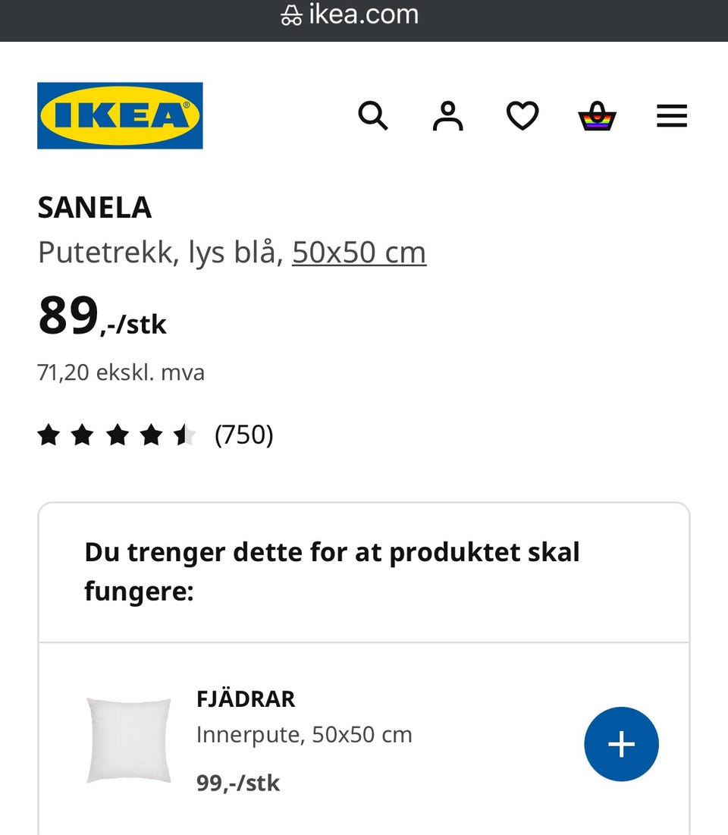Open the heart favorites list icon

pyautogui.click(x=522, y=116)
